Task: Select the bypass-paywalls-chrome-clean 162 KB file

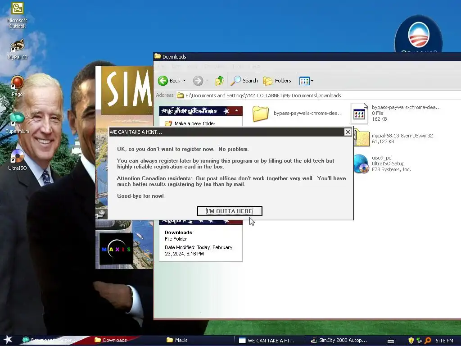Action: (x=395, y=113)
